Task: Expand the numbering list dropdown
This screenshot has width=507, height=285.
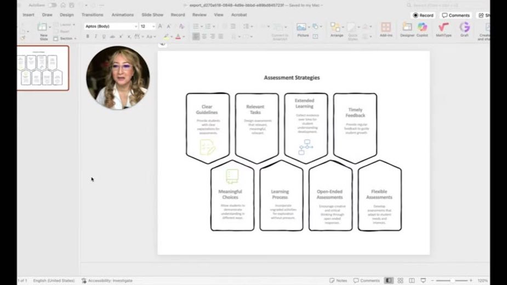Action: [x=214, y=26]
